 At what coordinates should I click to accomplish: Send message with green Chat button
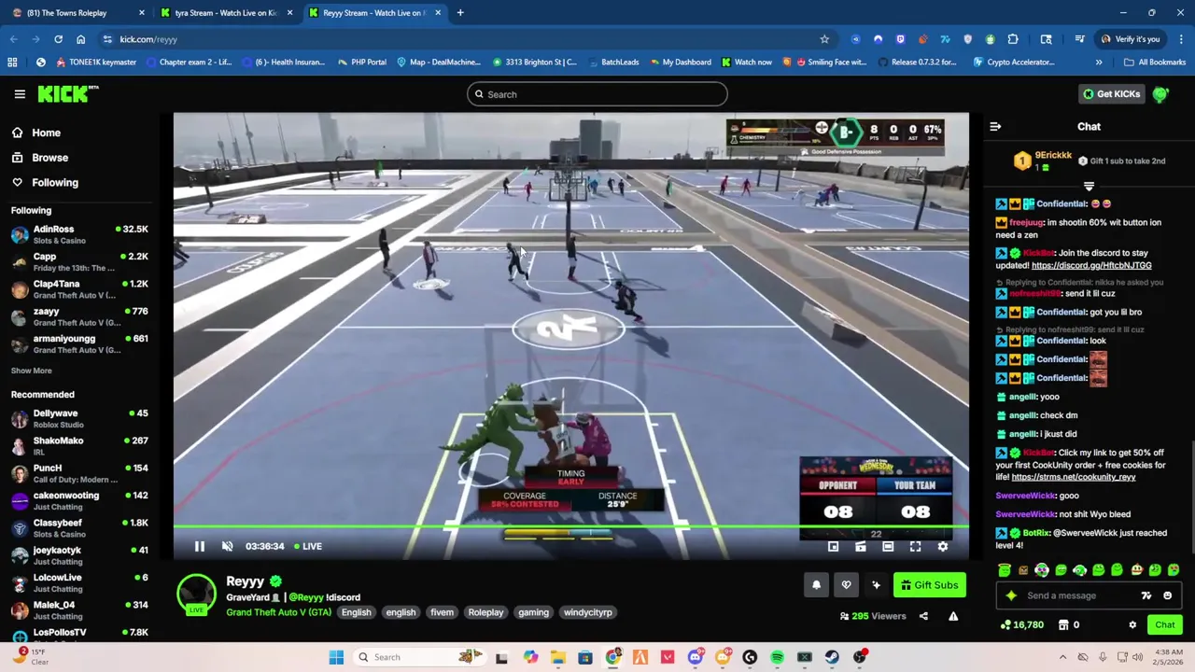point(1164,625)
